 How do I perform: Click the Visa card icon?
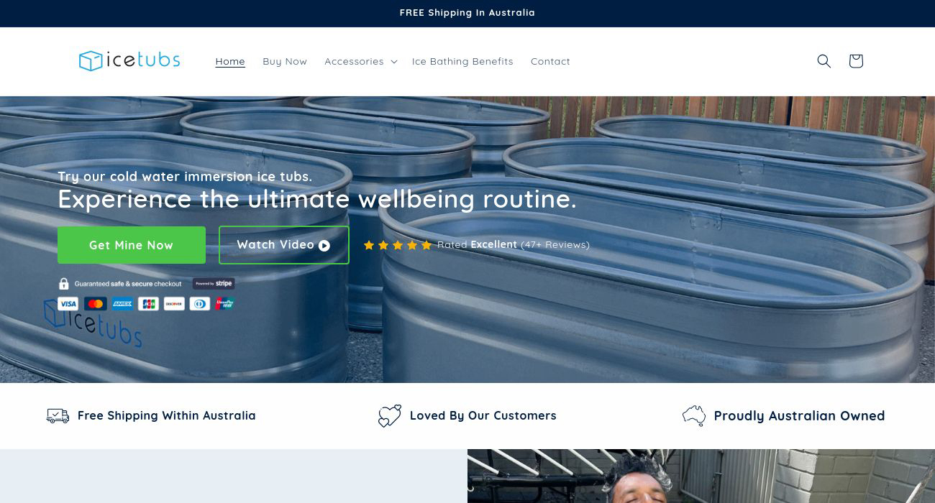[x=68, y=304]
